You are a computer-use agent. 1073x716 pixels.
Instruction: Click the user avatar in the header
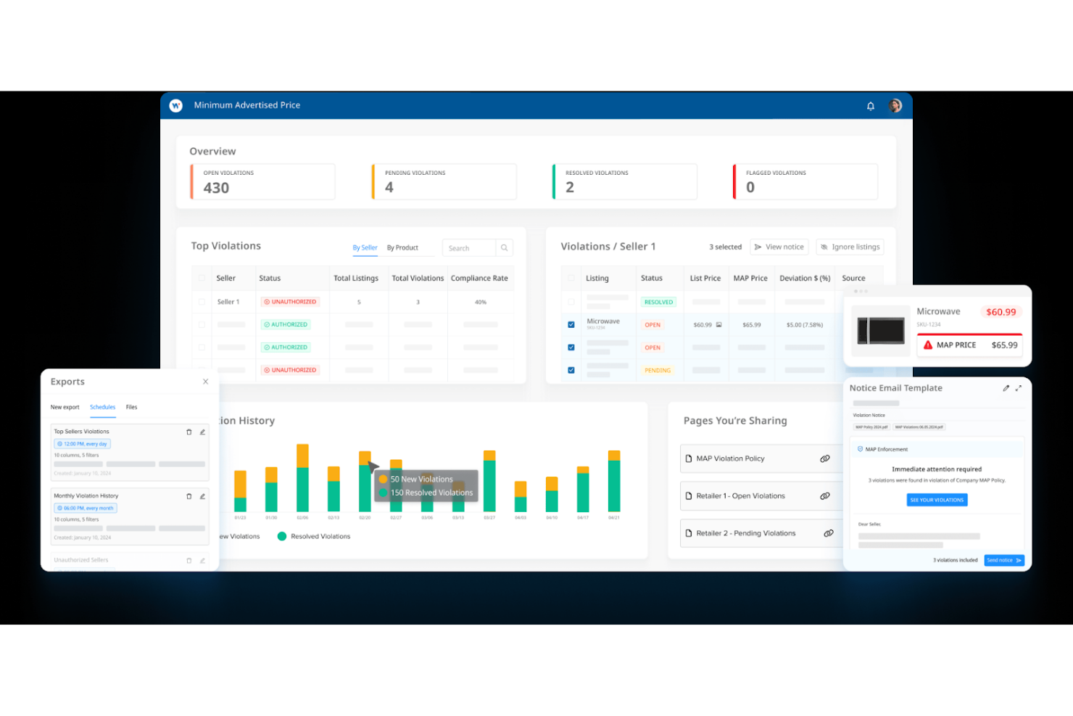pos(895,105)
